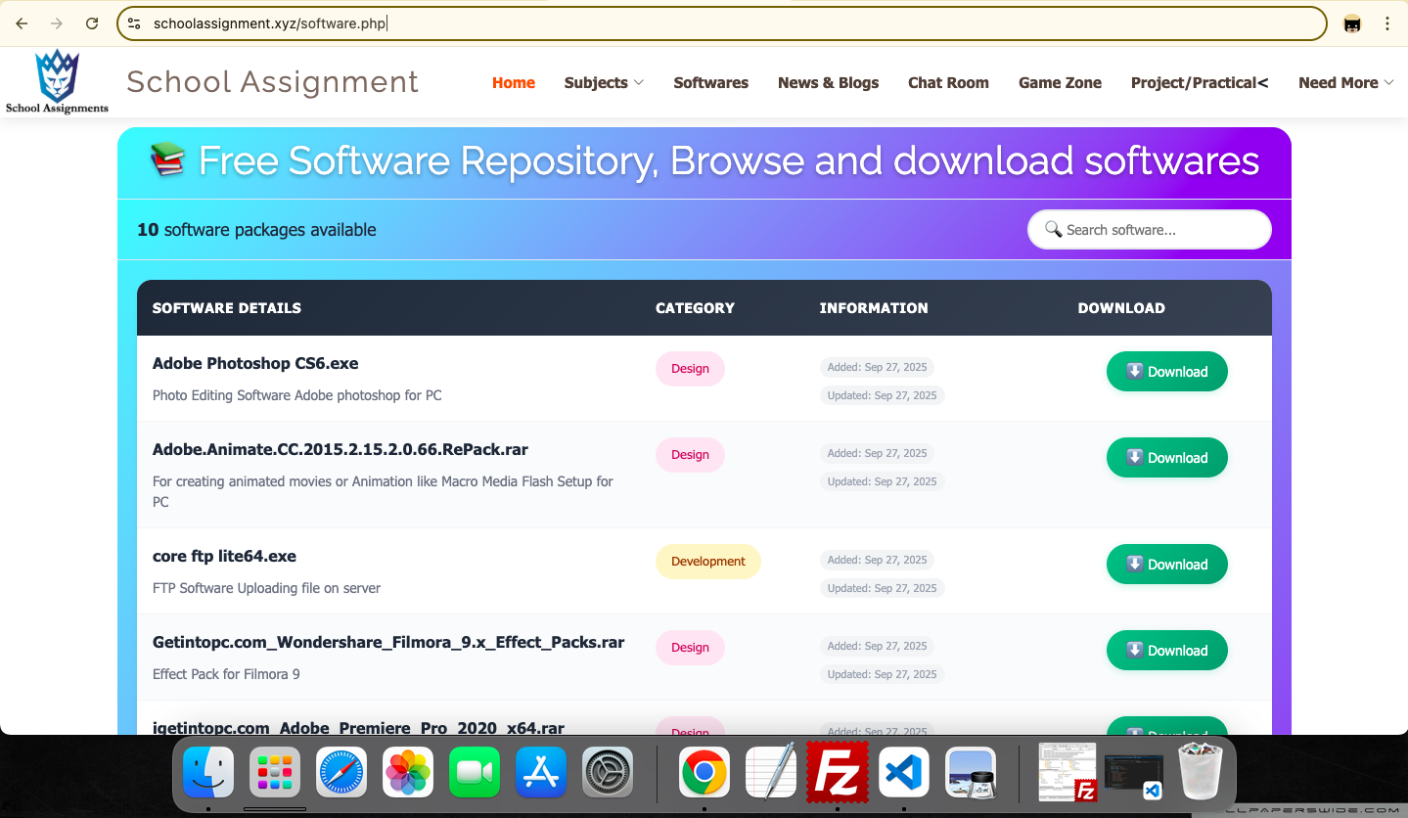Open the Softwares menu item
This screenshot has height=818, width=1408.
(x=711, y=83)
